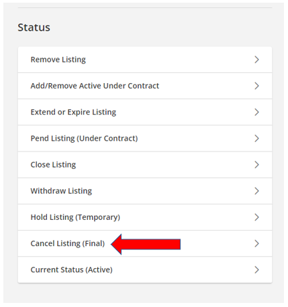Click the Close Listing row arrow
This screenshot has height=307, width=288.
point(256,165)
